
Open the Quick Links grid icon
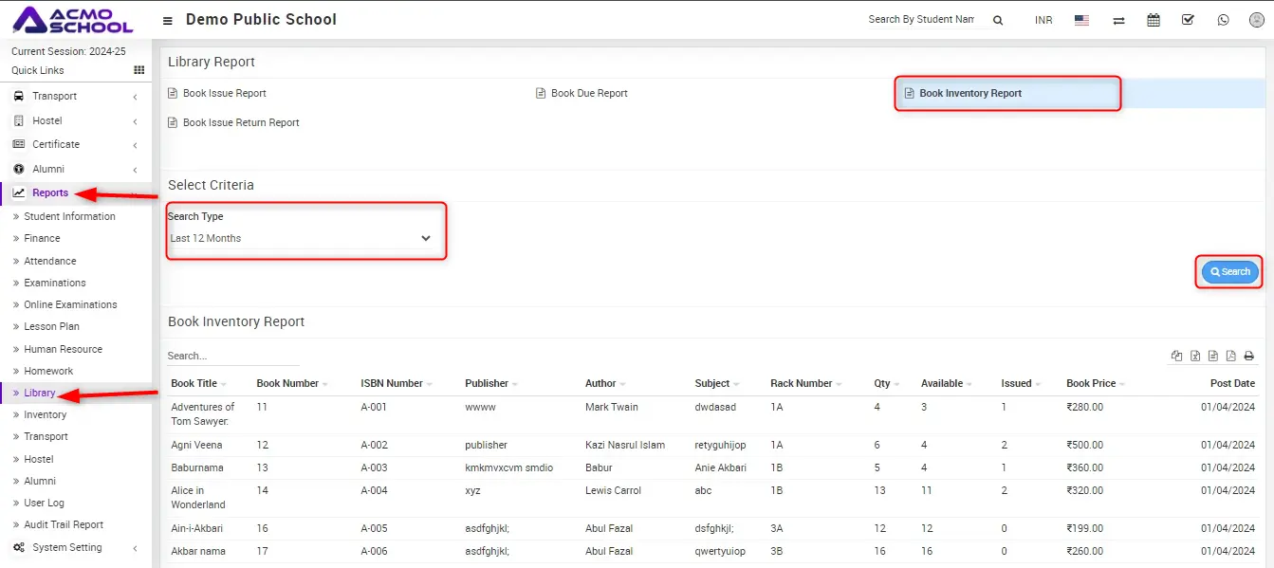click(138, 70)
